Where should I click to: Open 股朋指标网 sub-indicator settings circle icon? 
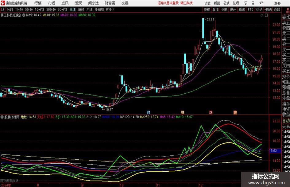coord(2,117)
